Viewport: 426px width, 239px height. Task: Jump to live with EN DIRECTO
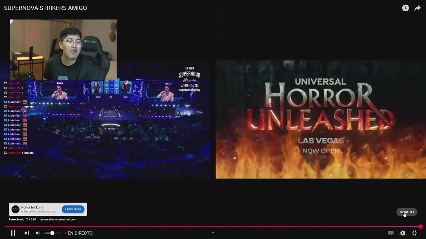pos(79,233)
